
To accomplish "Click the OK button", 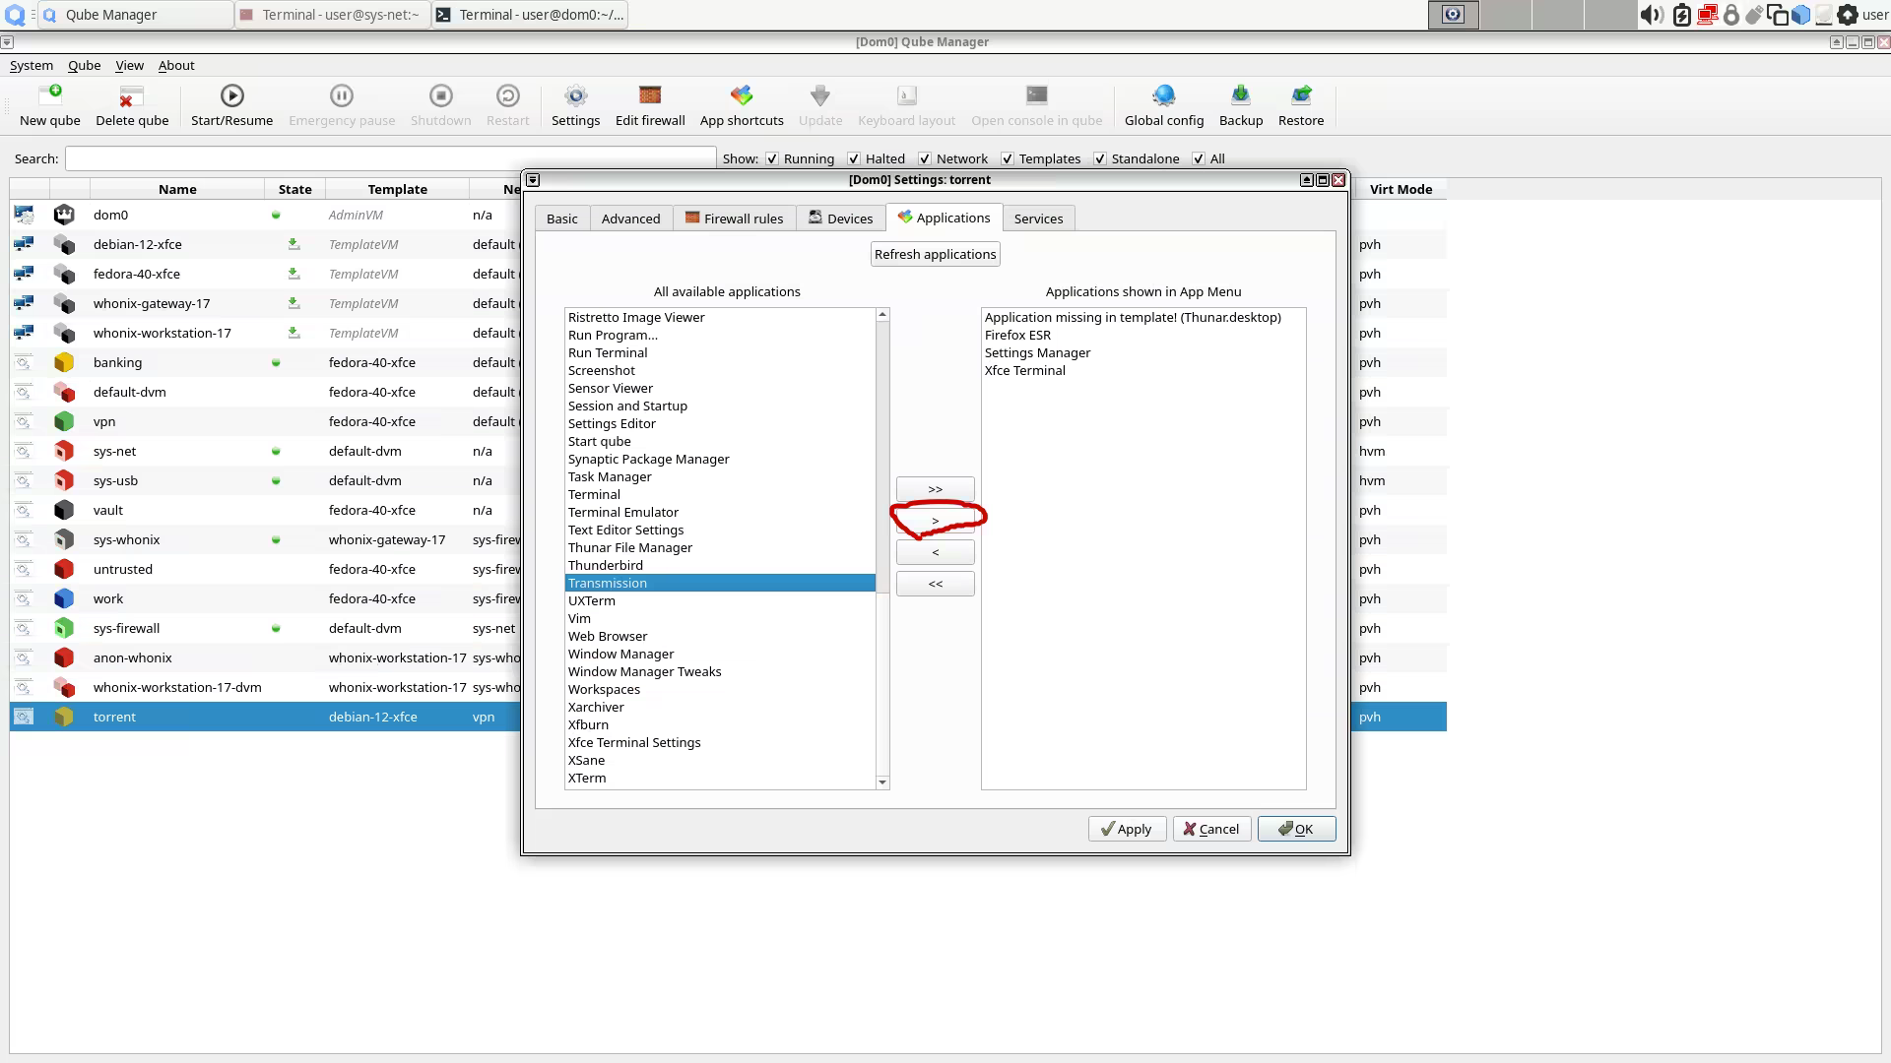I will (1296, 829).
